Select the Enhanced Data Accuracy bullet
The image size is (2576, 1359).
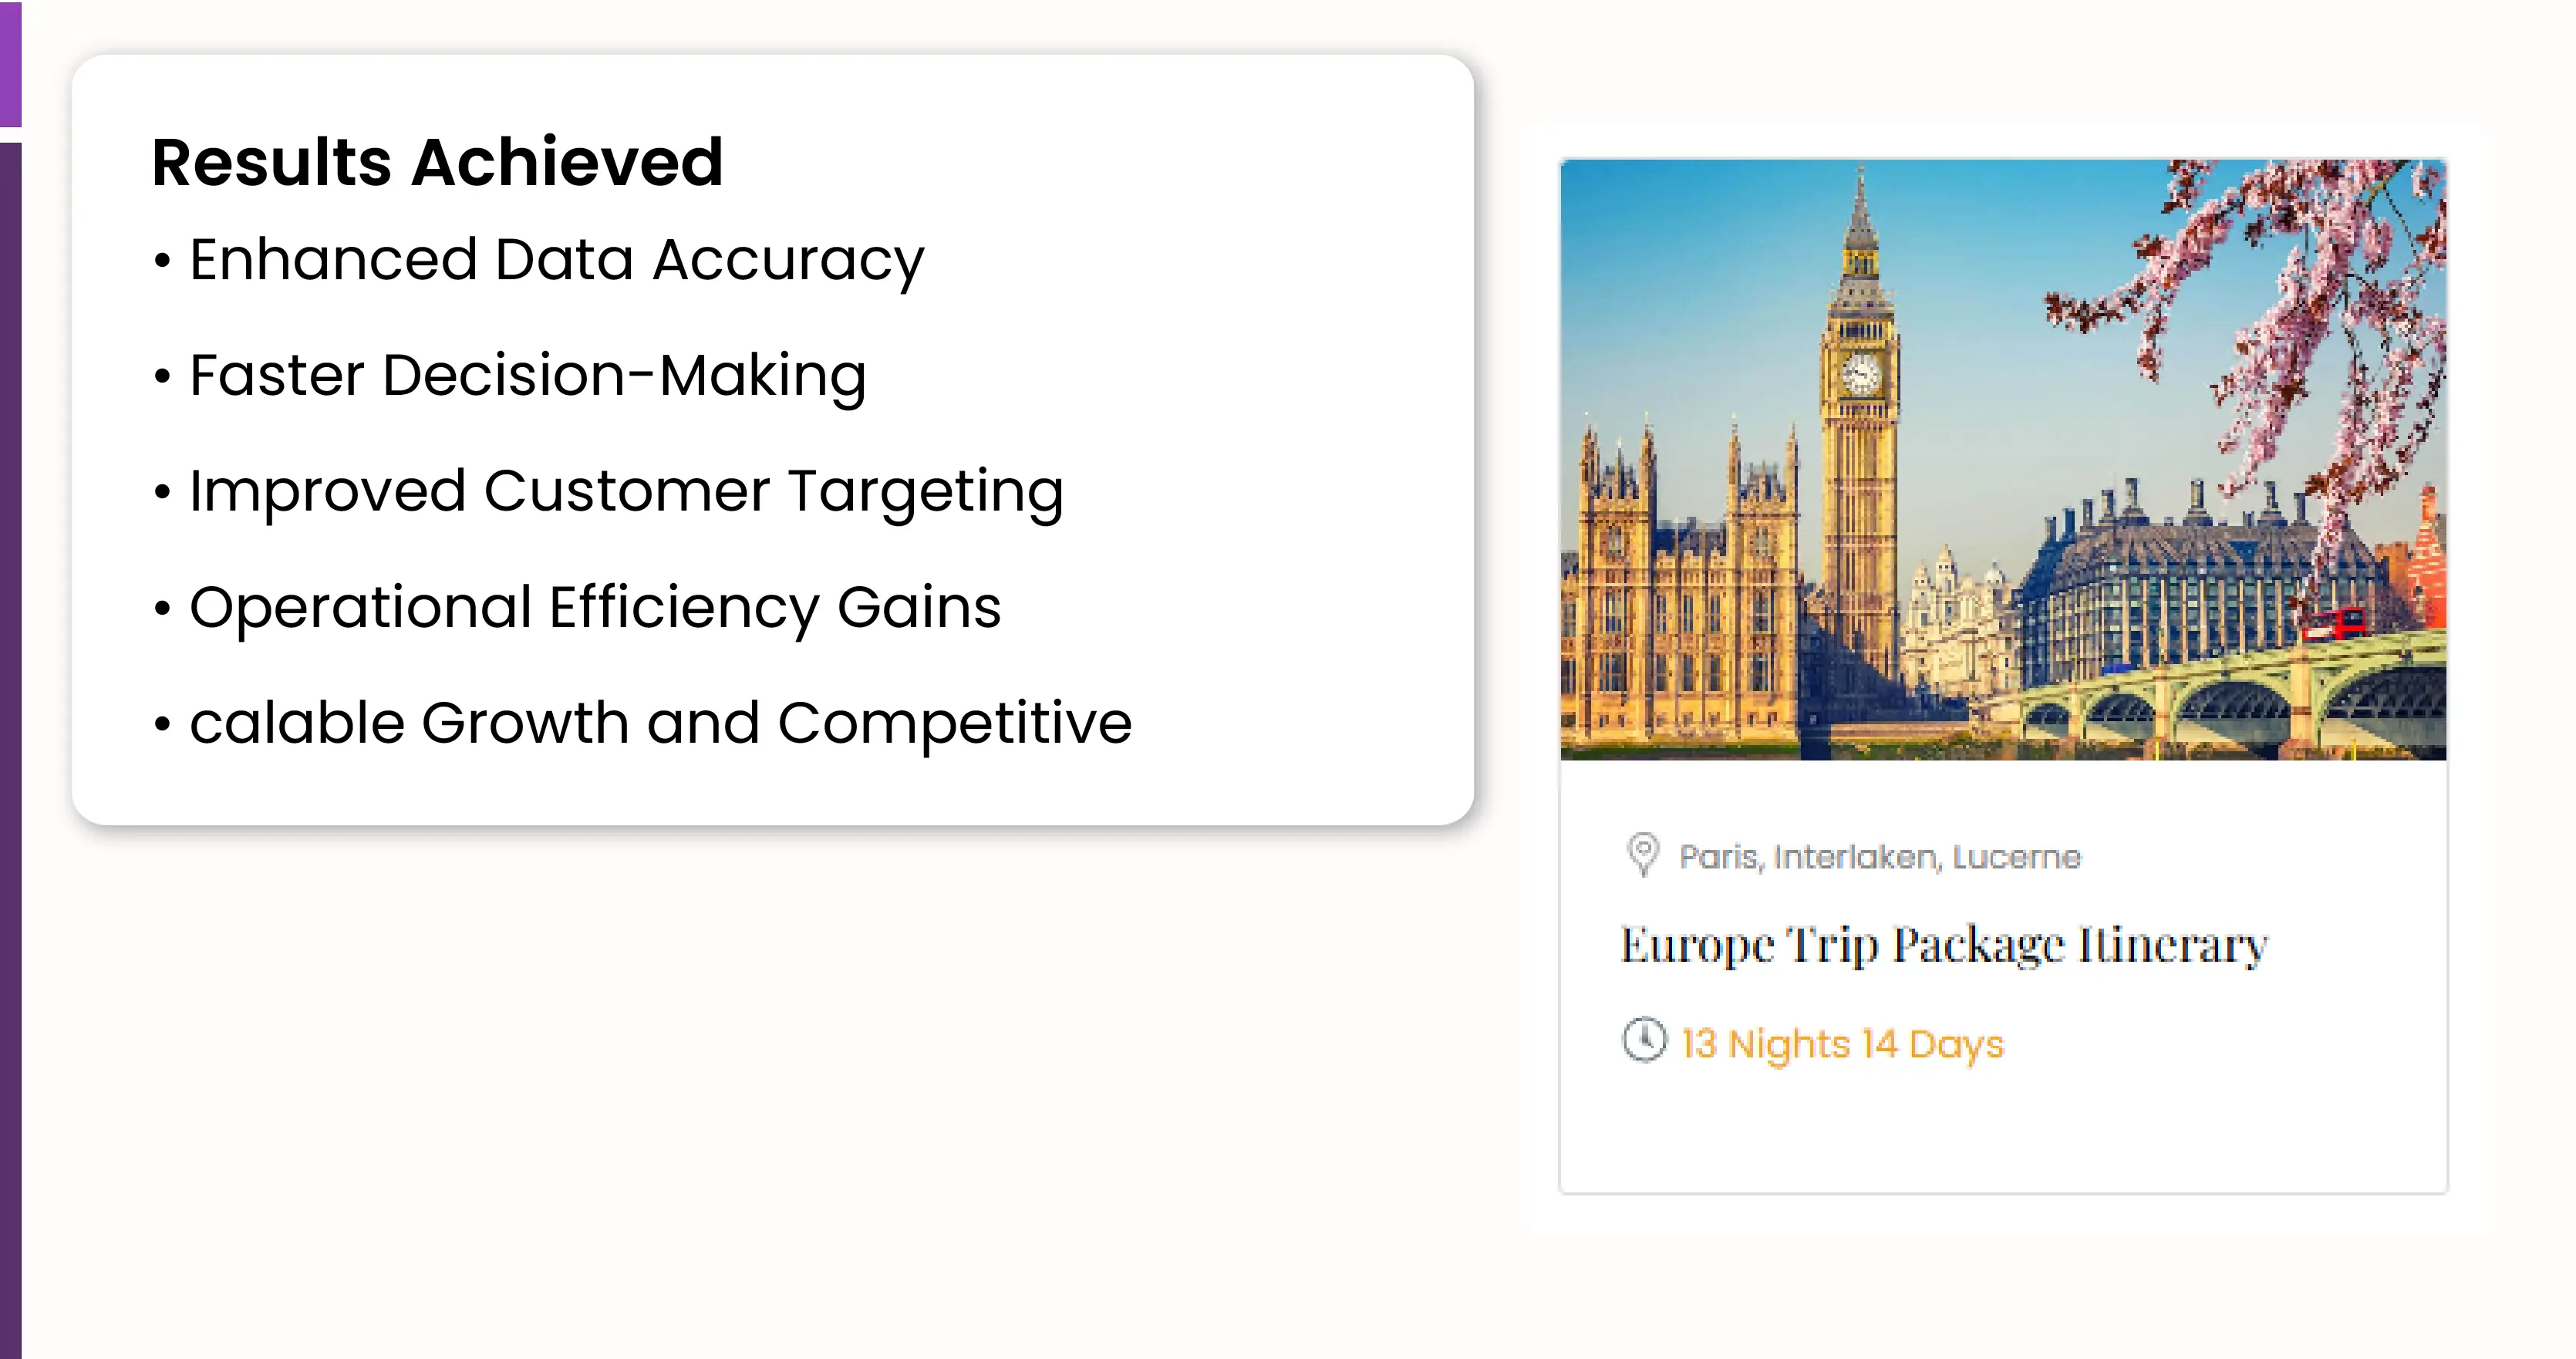coord(556,260)
